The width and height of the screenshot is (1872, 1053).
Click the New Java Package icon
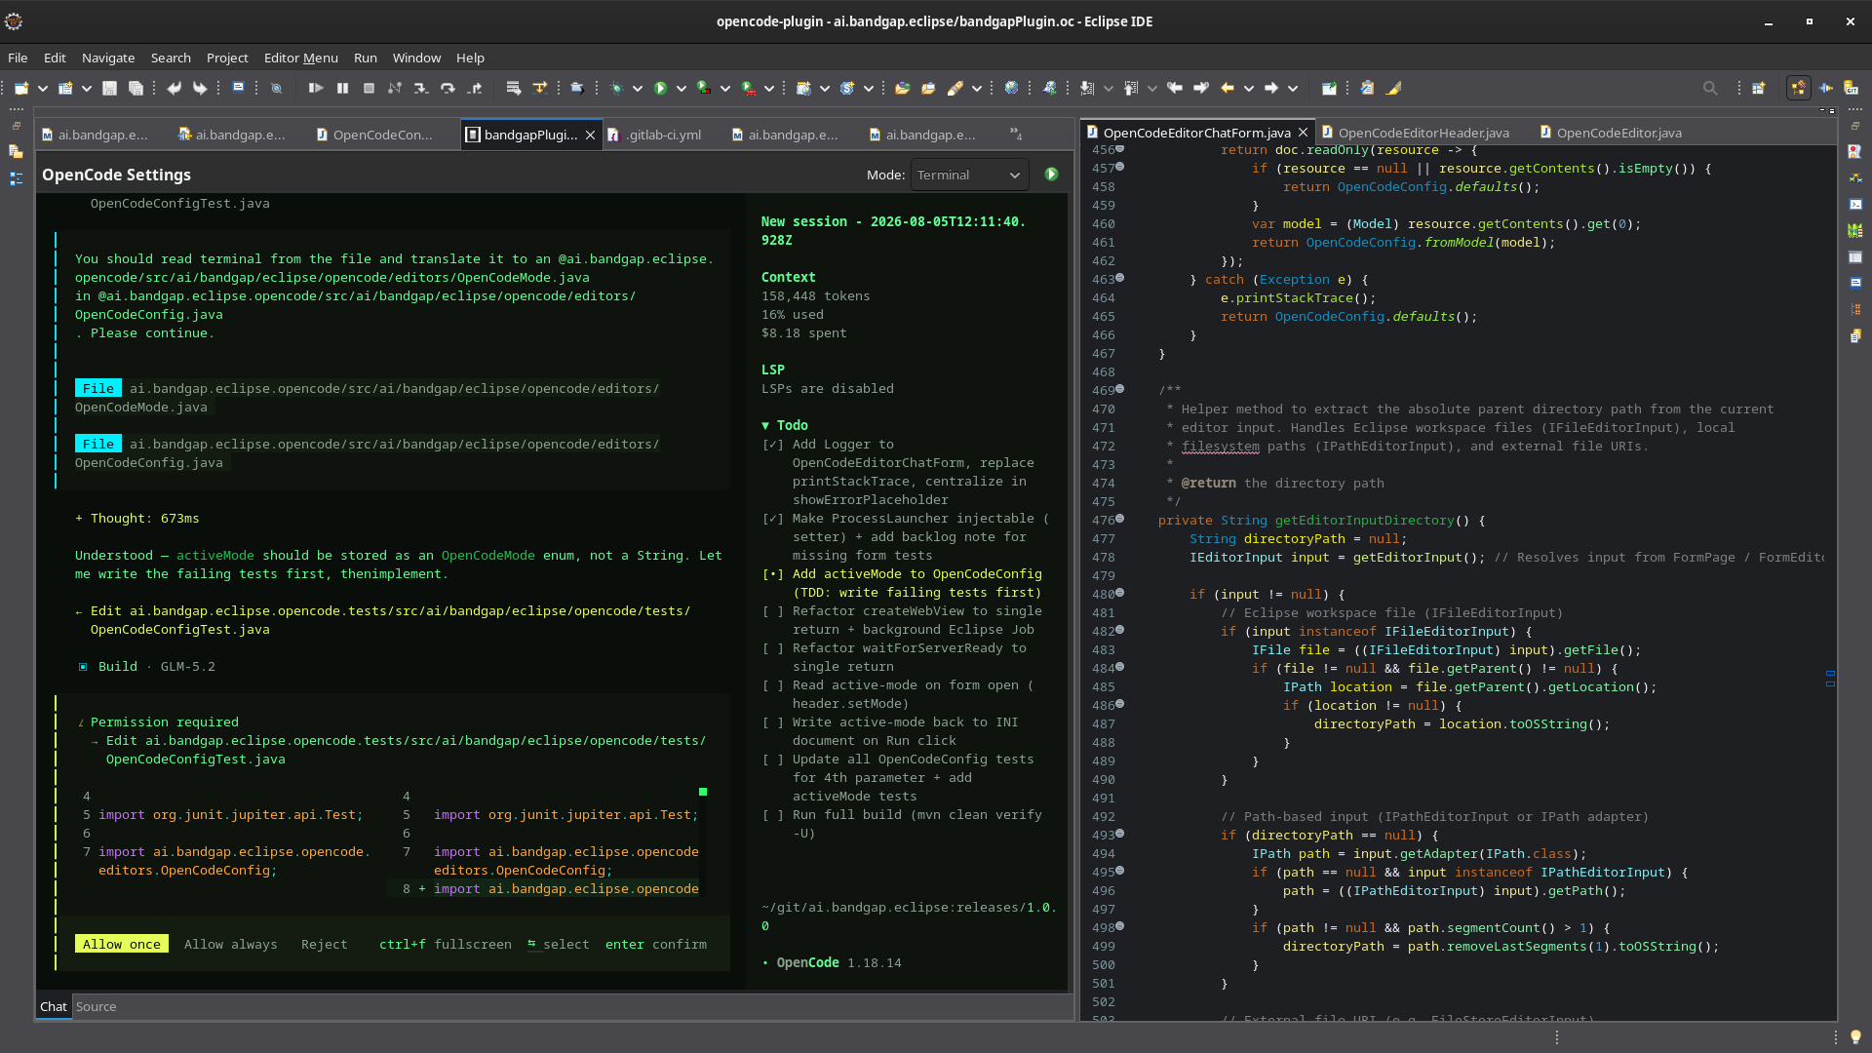pos(803,88)
